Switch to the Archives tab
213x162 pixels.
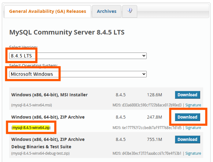click(107, 12)
